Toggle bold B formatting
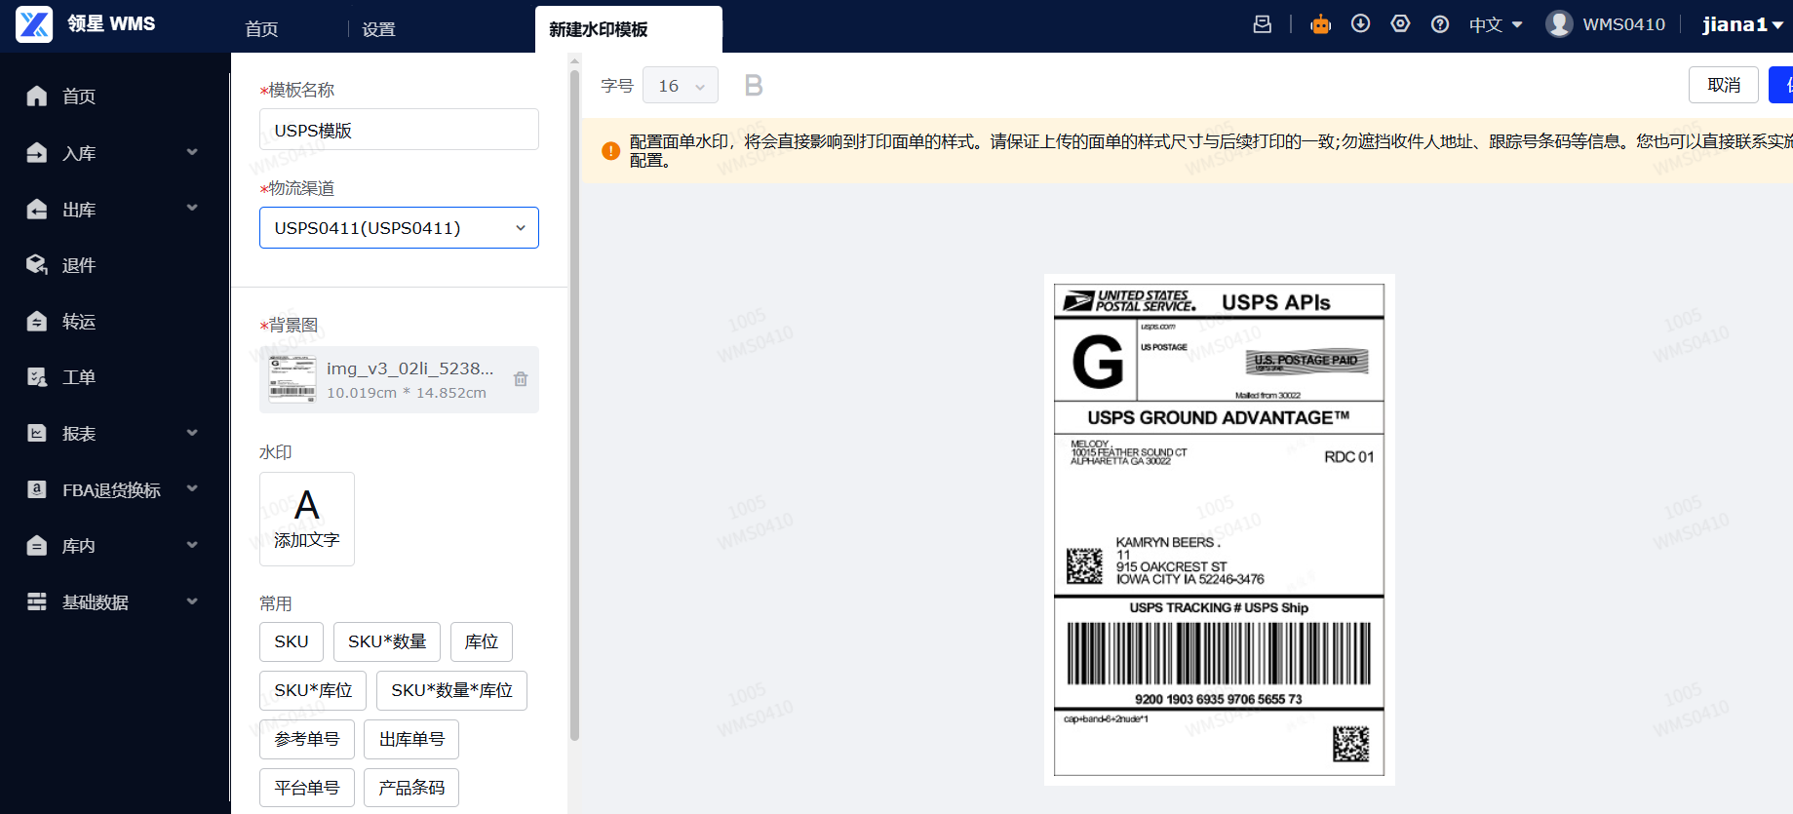 click(754, 86)
